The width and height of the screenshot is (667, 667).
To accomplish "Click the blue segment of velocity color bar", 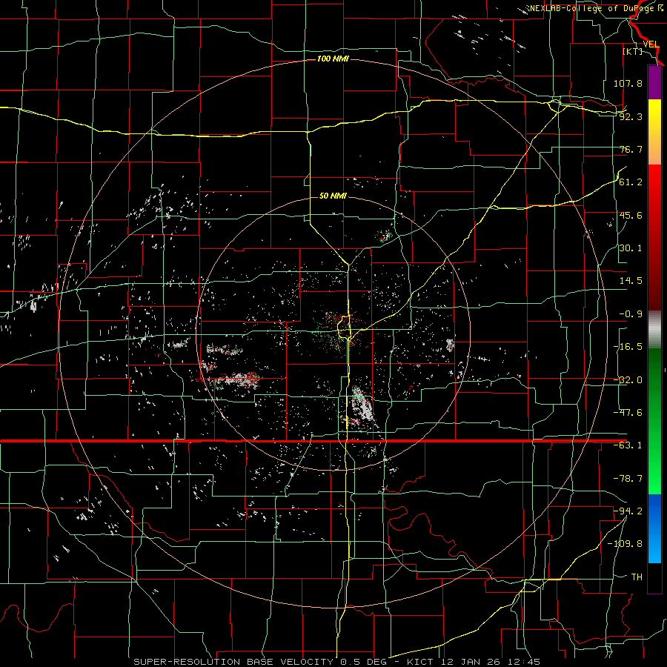I will pyautogui.click(x=654, y=528).
